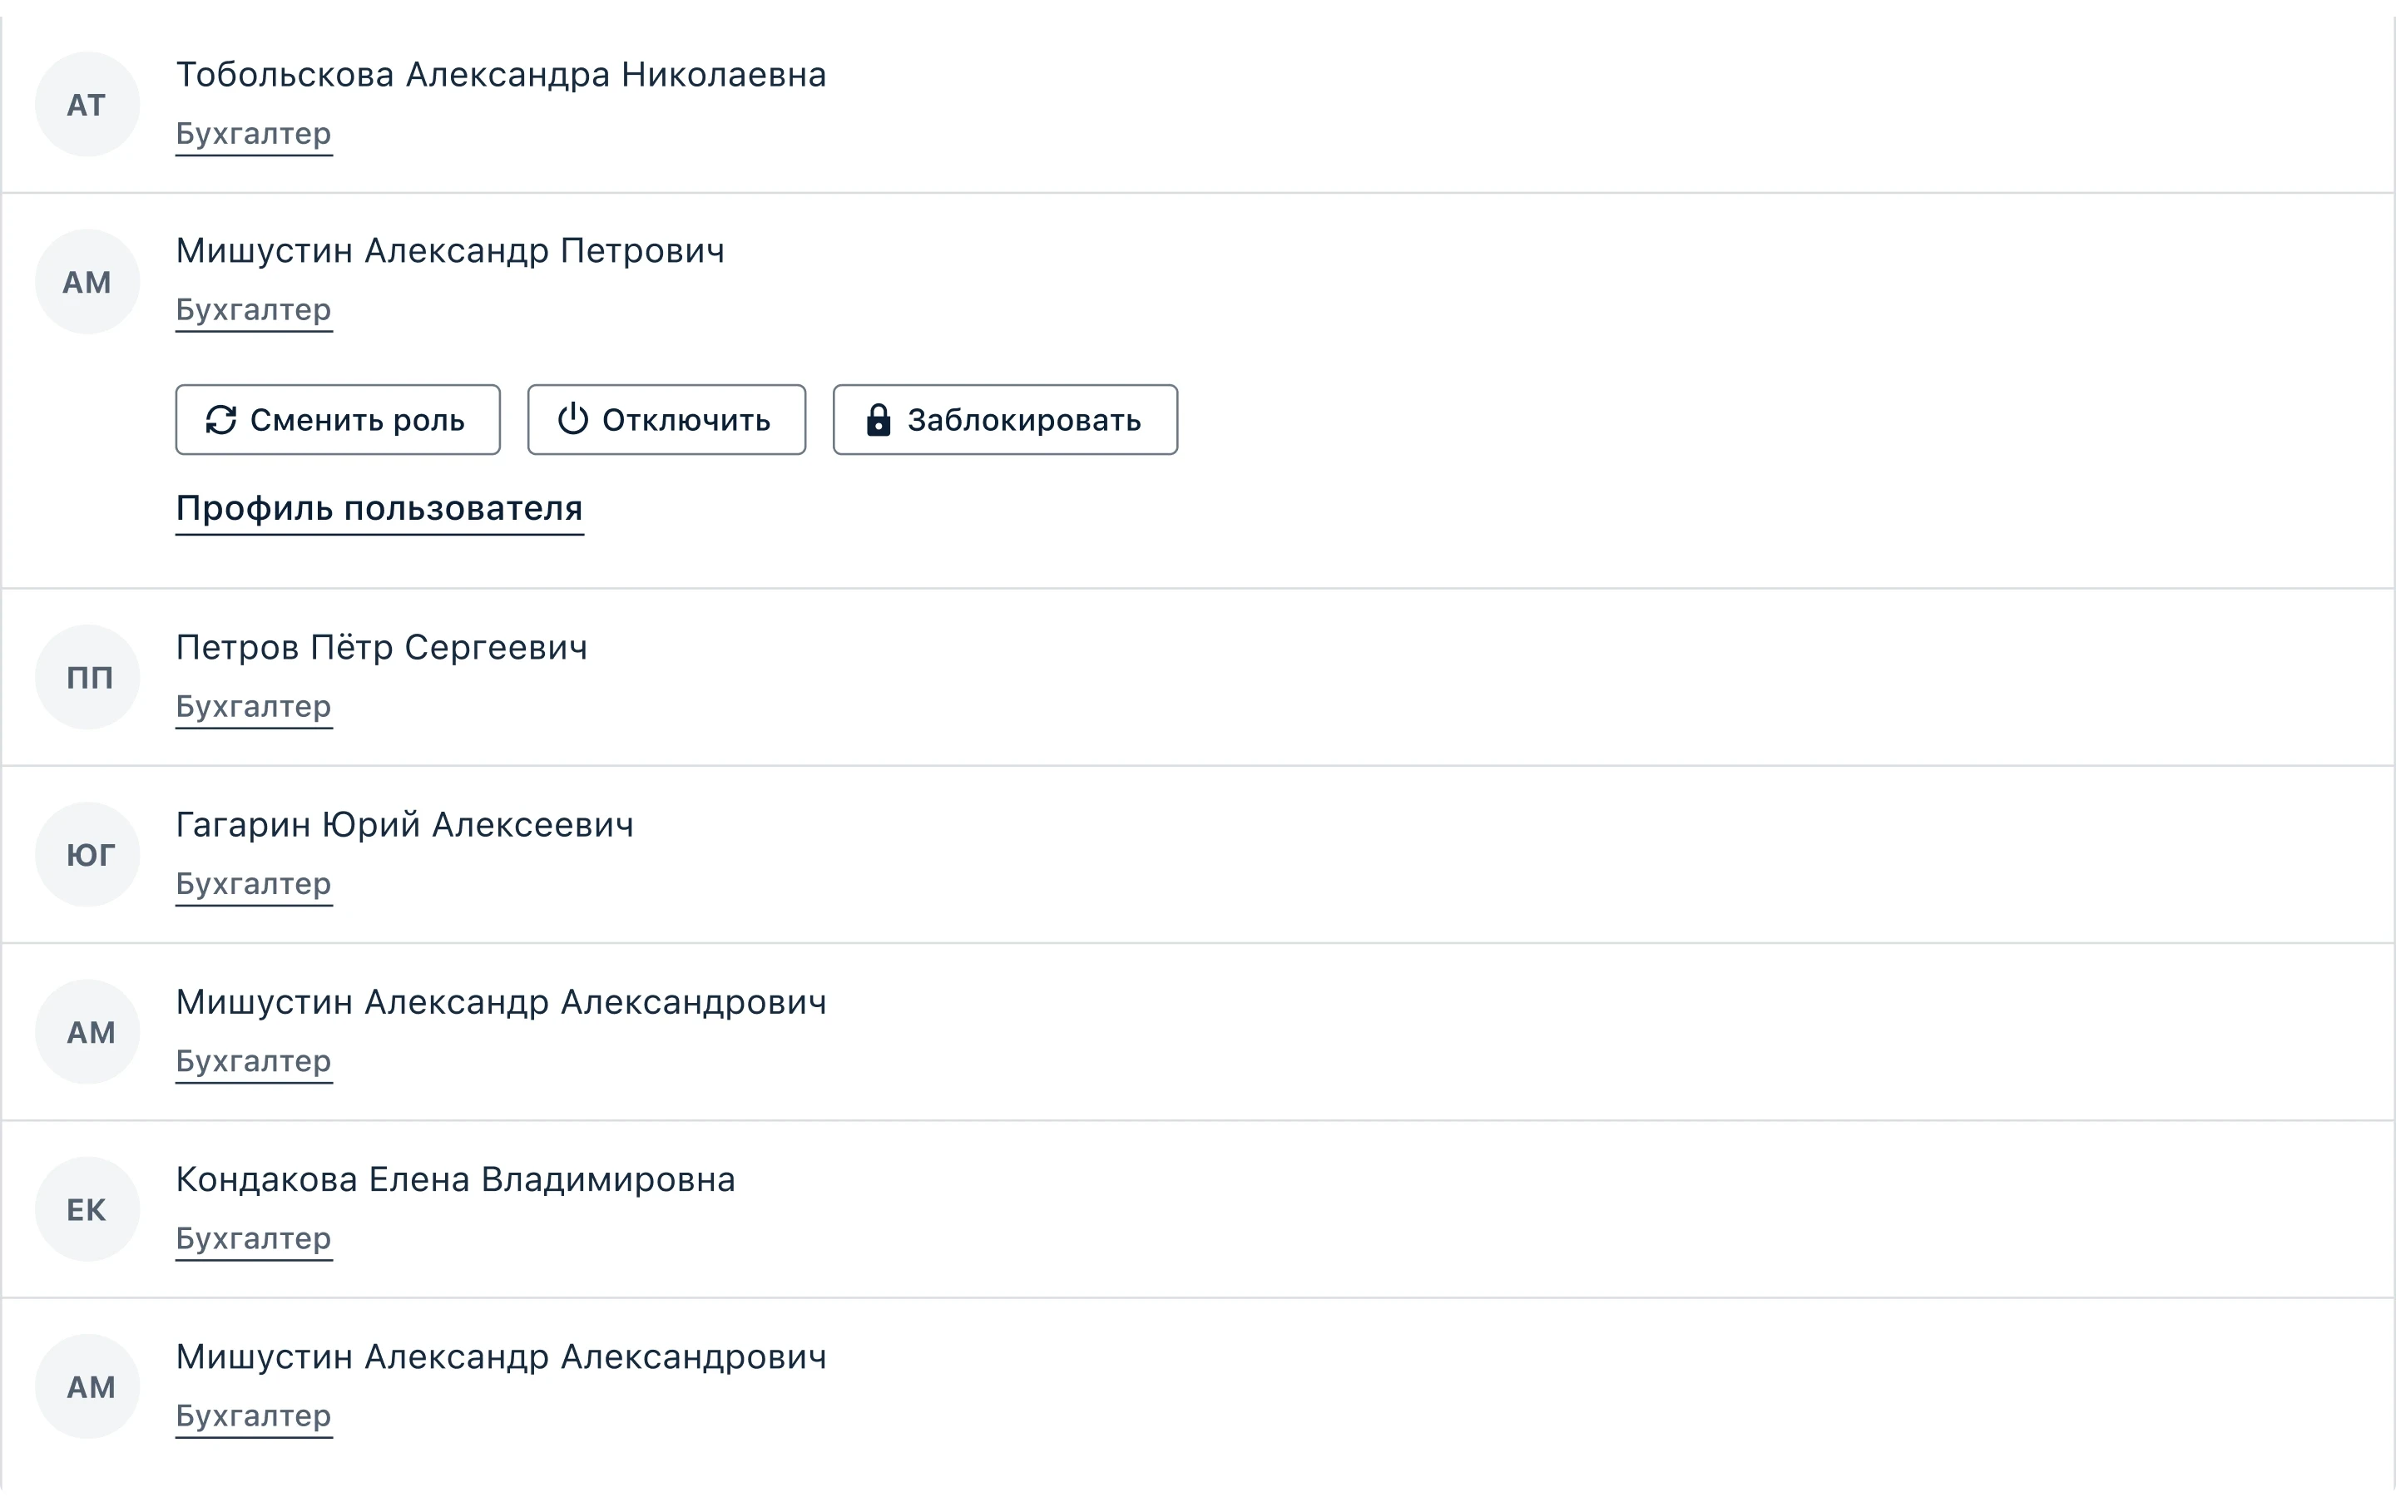Click the ПП avatar circle
2396x1497 pixels.
87,677
